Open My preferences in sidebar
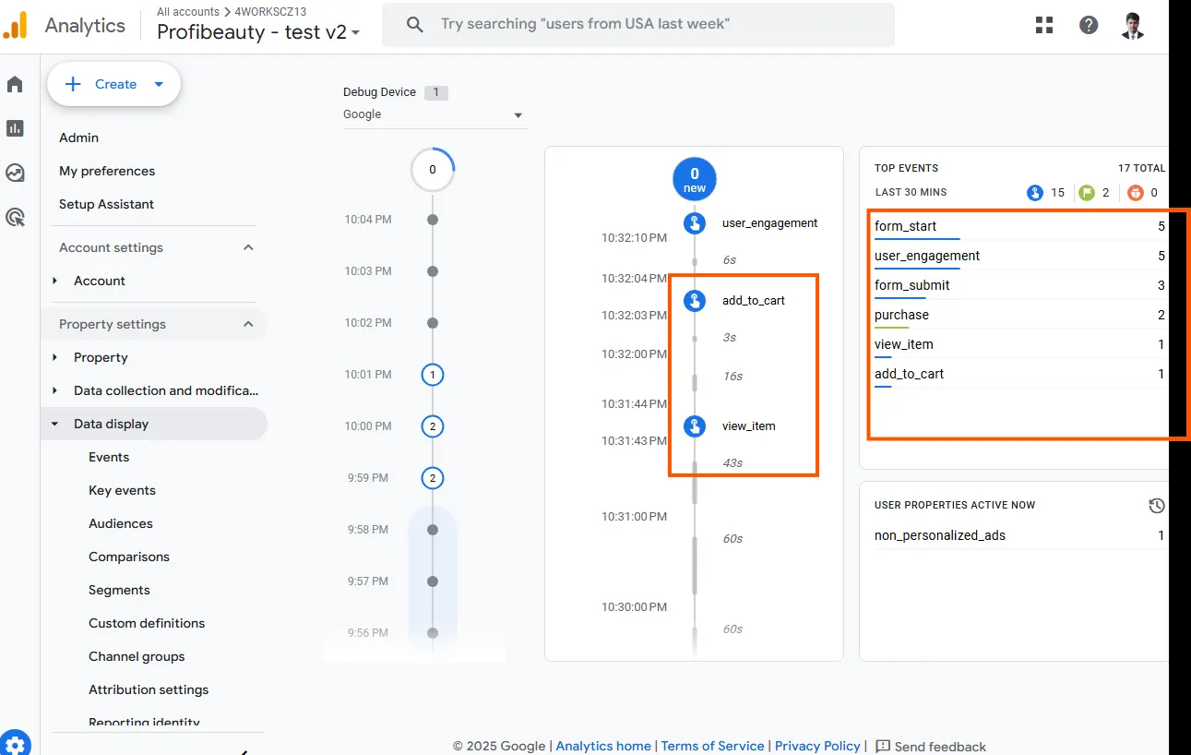This screenshot has width=1191, height=755. pyautogui.click(x=107, y=171)
